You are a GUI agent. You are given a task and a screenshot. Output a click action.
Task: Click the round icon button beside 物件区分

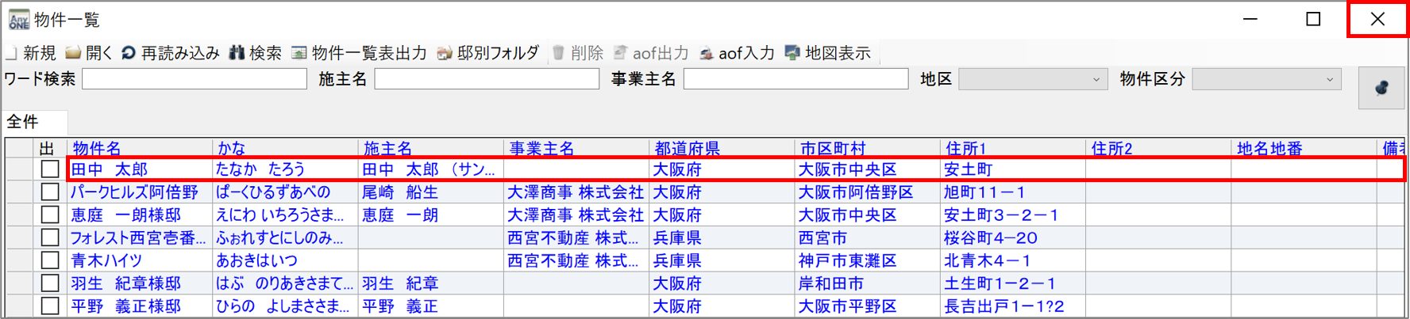click(x=1381, y=87)
